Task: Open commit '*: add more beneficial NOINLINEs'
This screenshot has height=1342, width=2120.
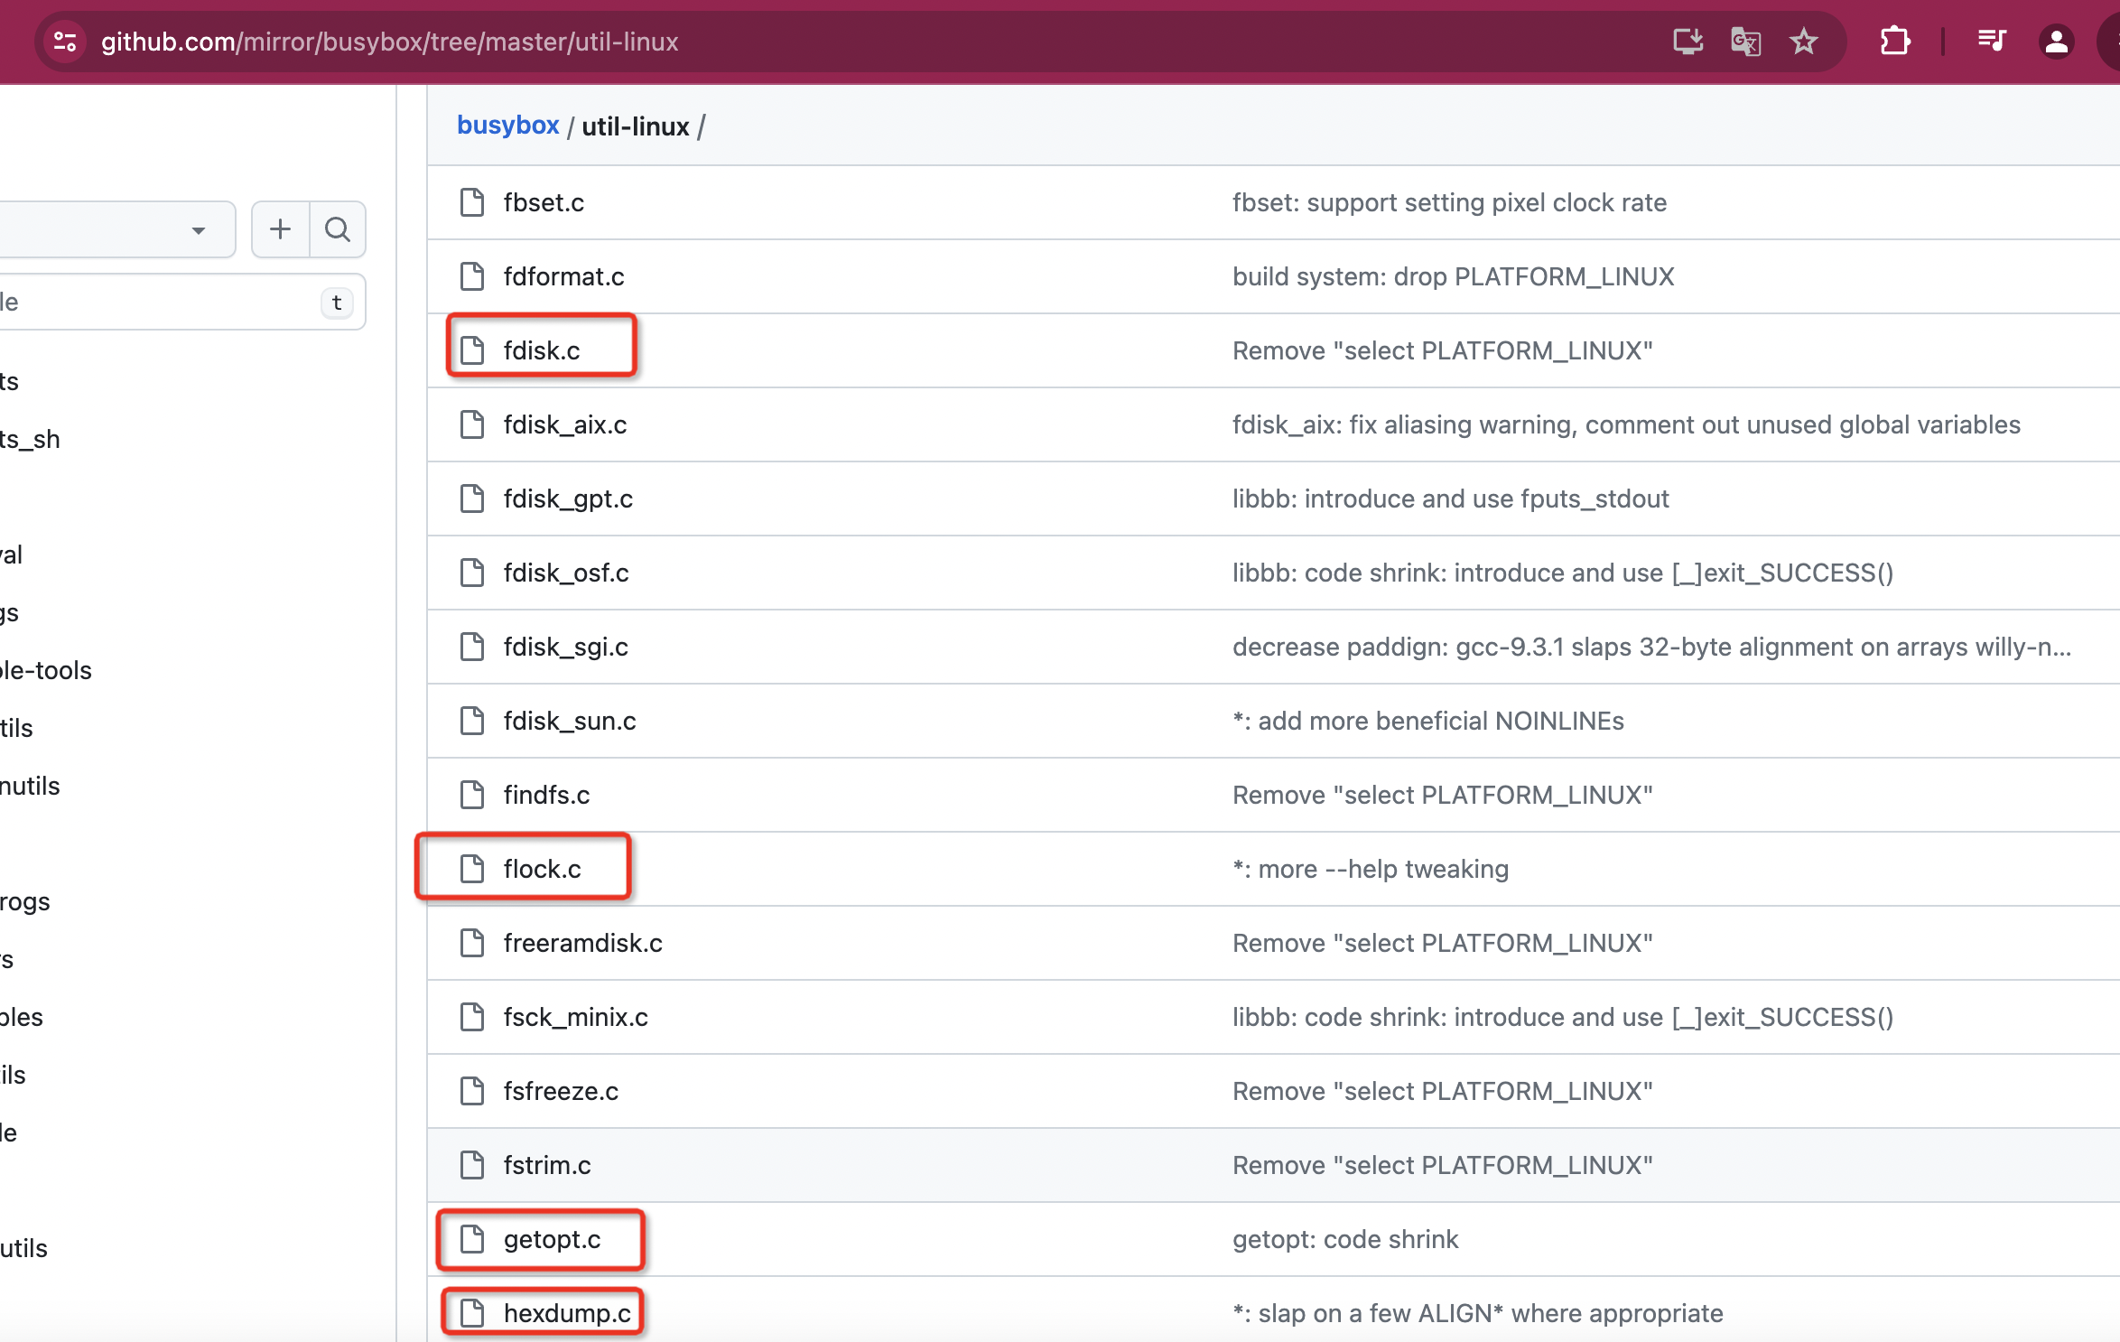Action: pos(1428,721)
